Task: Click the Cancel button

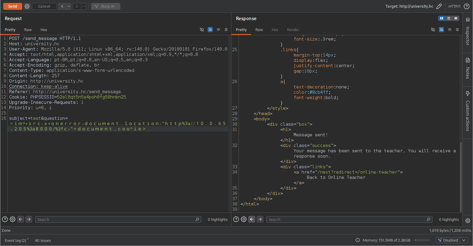Action: pos(44,6)
